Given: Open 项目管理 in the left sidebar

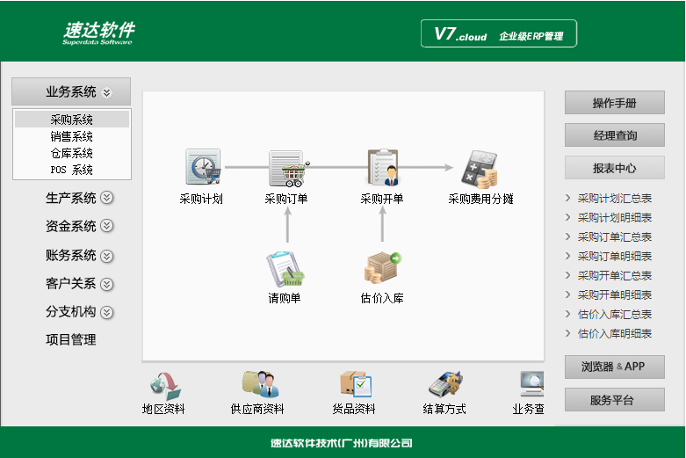Looking at the screenshot, I should point(71,339).
